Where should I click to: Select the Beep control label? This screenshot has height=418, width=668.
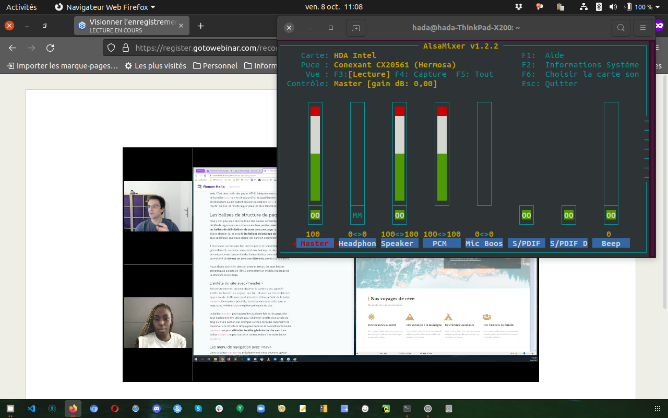point(611,243)
